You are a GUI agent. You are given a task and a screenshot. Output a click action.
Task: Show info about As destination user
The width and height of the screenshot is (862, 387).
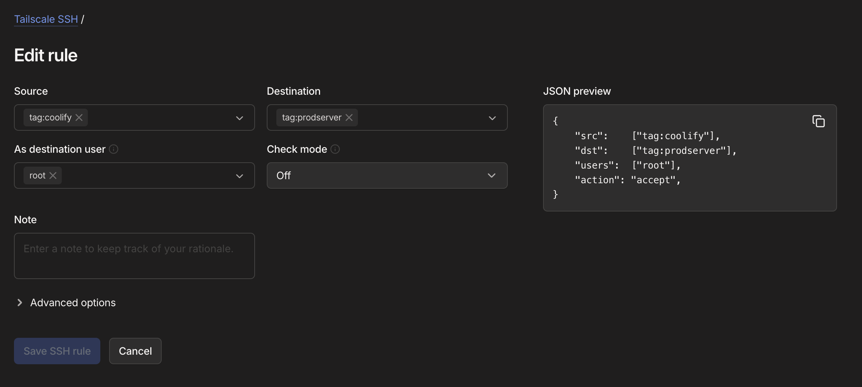pos(114,149)
